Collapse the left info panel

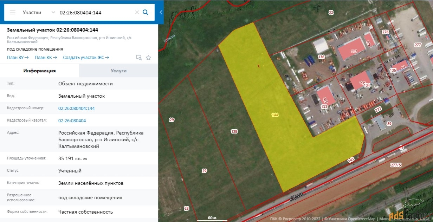pos(161,12)
